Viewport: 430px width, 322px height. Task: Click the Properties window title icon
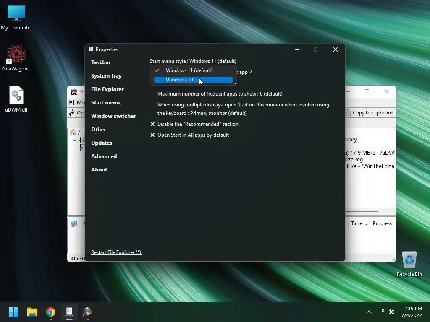pyautogui.click(x=91, y=49)
